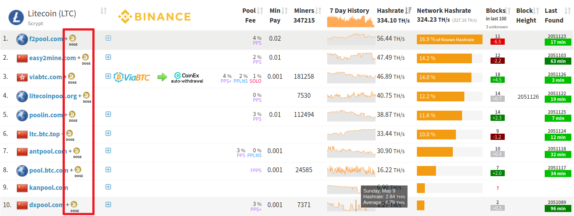574x216 pixels.
Task: Click the DOGE icon beside dxpool.com
Action: [74, 204]
